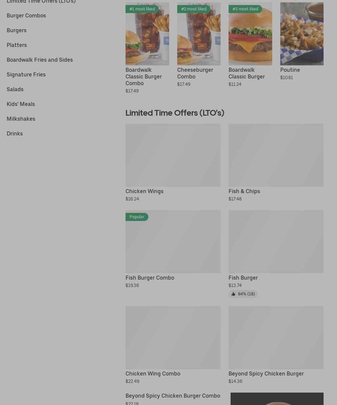Open Drinks category in sidebar
This screenshot has height=405, width=337.
point(15,133)
